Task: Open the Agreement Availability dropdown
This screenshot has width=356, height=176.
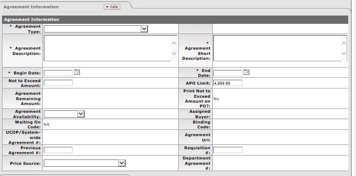Action: [x=64, y=114]
